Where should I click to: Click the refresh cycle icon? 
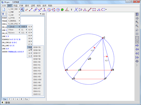(137, 61)
